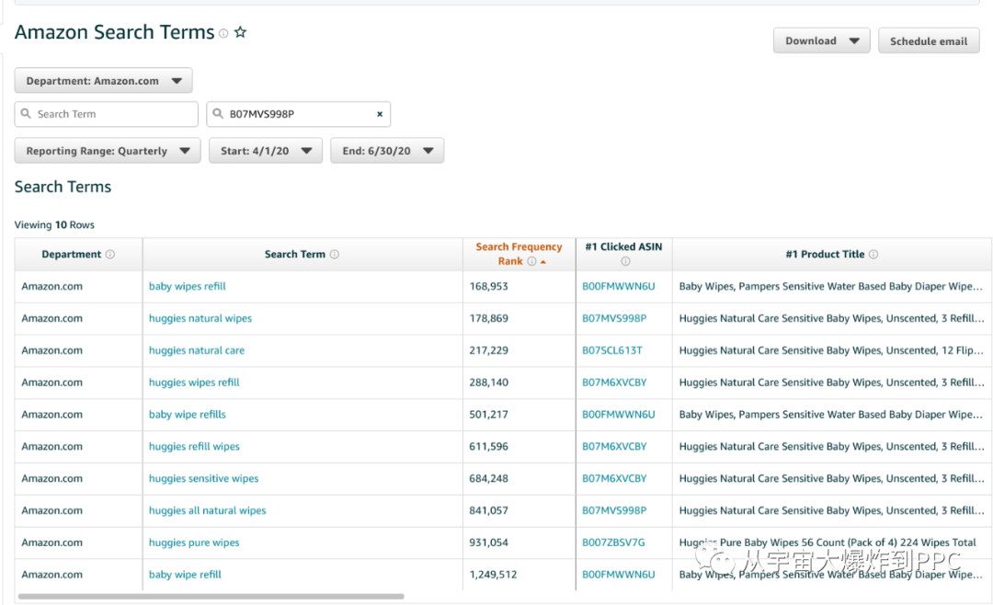The width and height of the screenshot is (993, 605).
Task: Click 'huggies pure wipes' search term link
Action: click(x=194, y=542)
